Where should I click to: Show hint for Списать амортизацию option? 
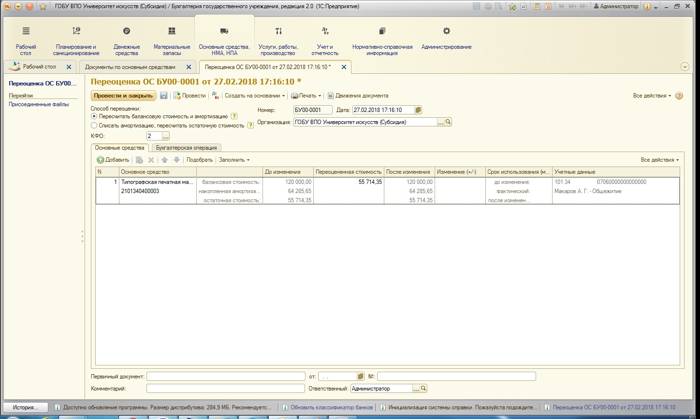tap(250, 126)
